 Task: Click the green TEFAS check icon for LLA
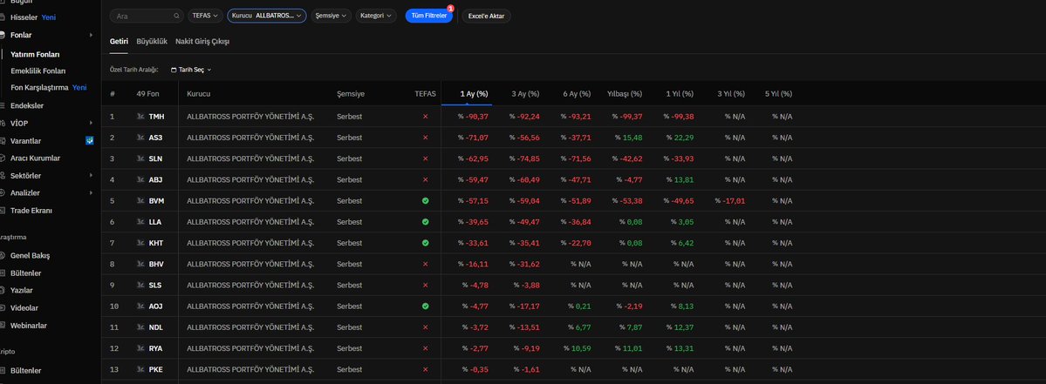click(426, 222)
